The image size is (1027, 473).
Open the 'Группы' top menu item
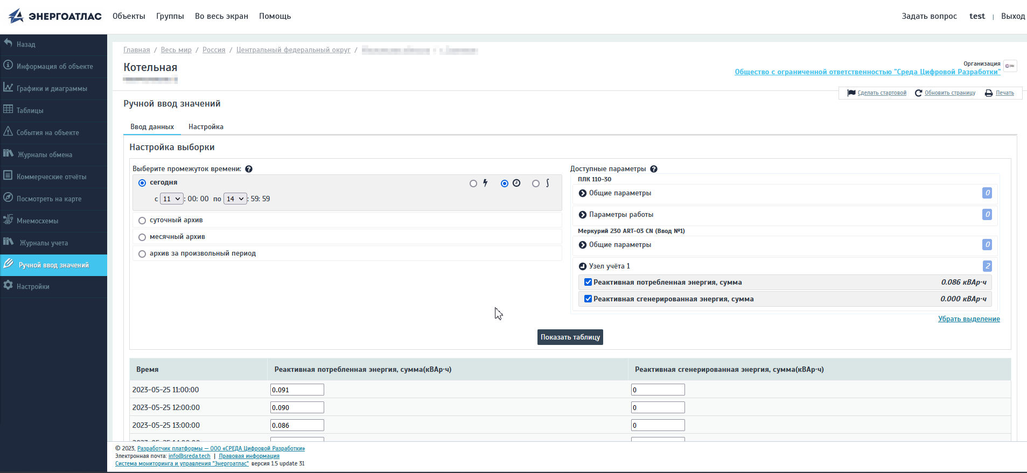170,16
